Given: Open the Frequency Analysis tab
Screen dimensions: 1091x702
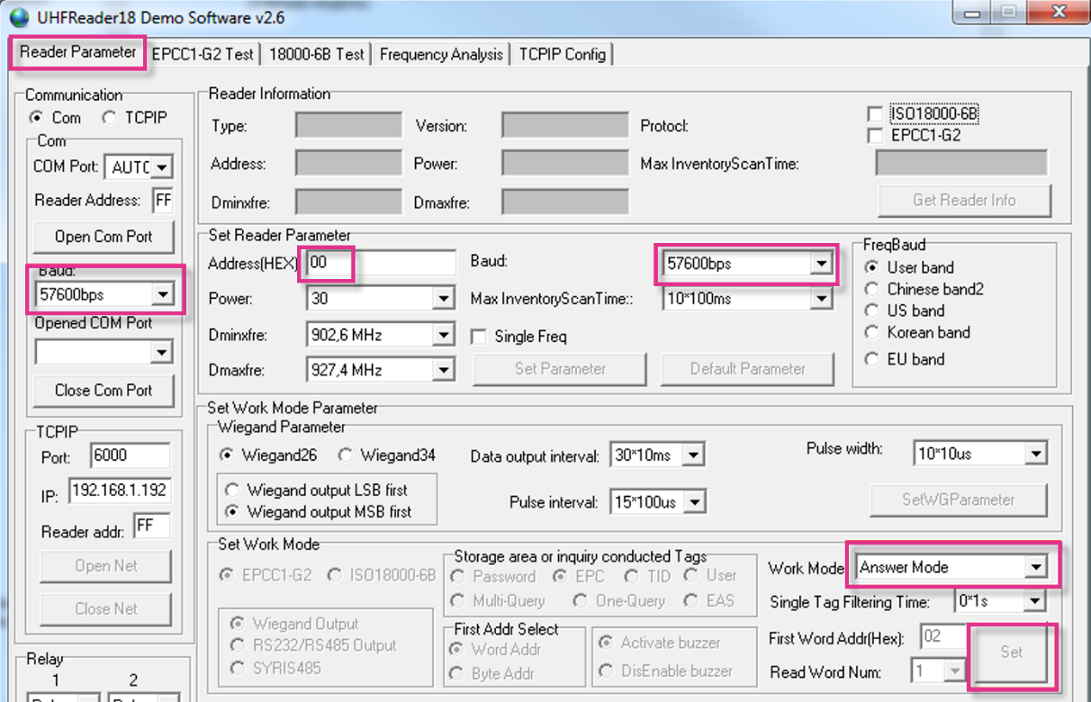Looking at the screenshot, I should tap(441, 54).
